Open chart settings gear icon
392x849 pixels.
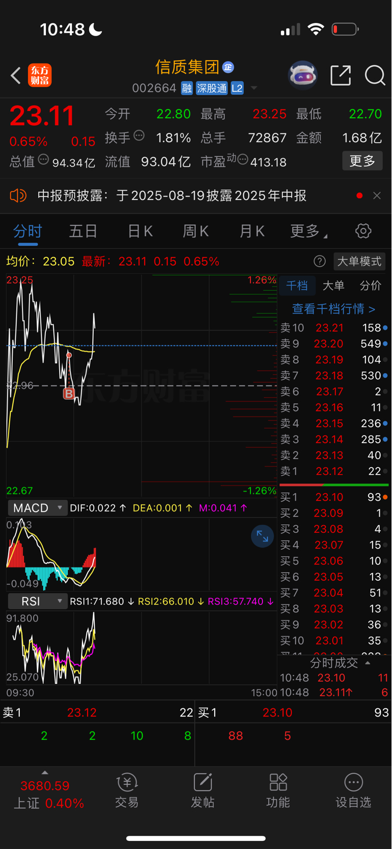tap(363, 231)
